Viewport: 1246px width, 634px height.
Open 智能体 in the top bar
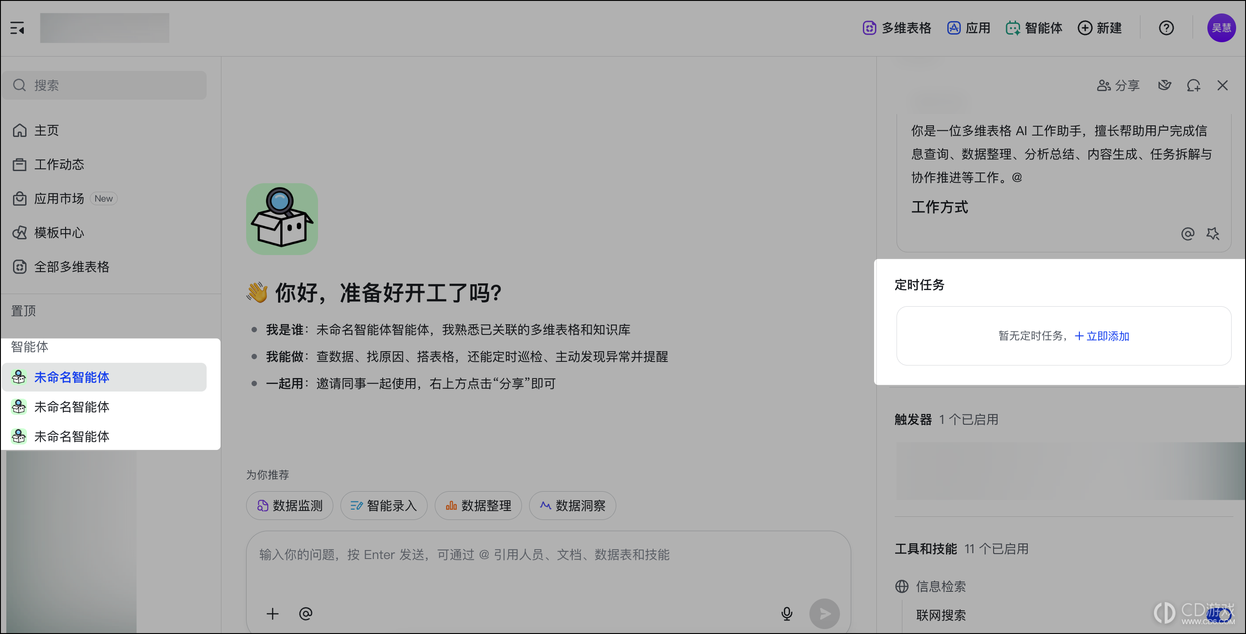tap(1034, 28)
